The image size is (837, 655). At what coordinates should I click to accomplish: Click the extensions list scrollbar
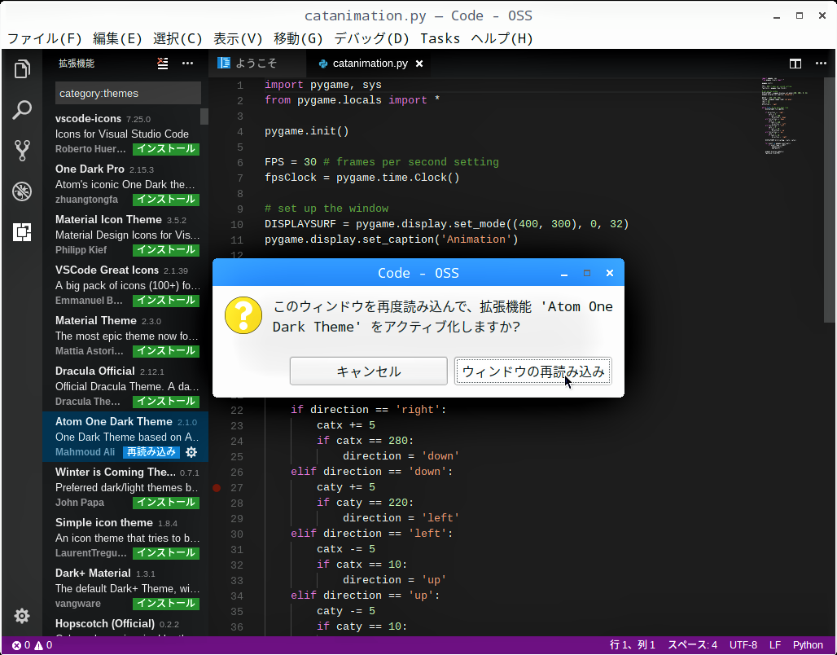coord(204,116)
